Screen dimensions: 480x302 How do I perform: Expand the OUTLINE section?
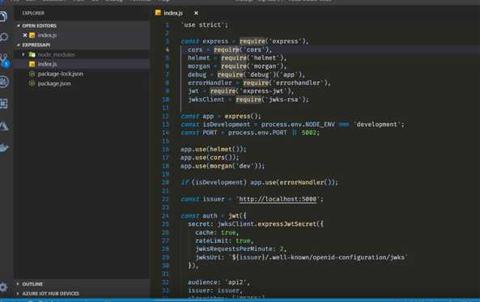[18, 284]
